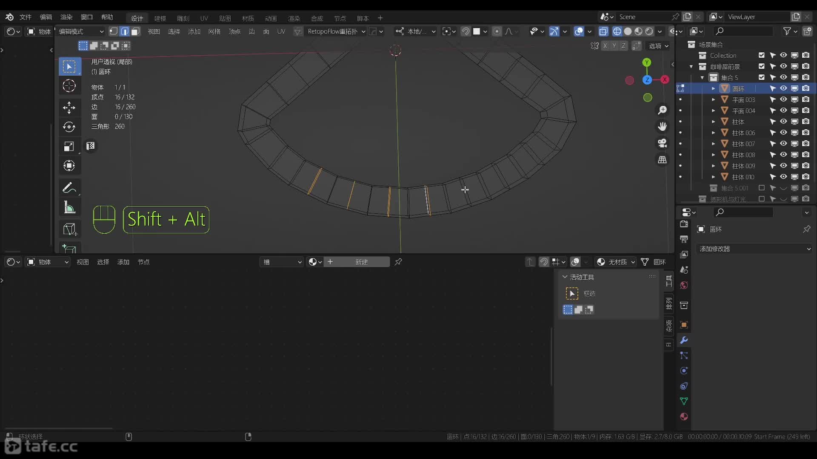Click the Annotate tool icon
The height and width of the screenshot is (459, 817).
(x=69, y=188)
